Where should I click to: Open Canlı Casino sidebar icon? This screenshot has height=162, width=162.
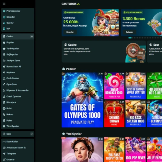coord(4,78)
